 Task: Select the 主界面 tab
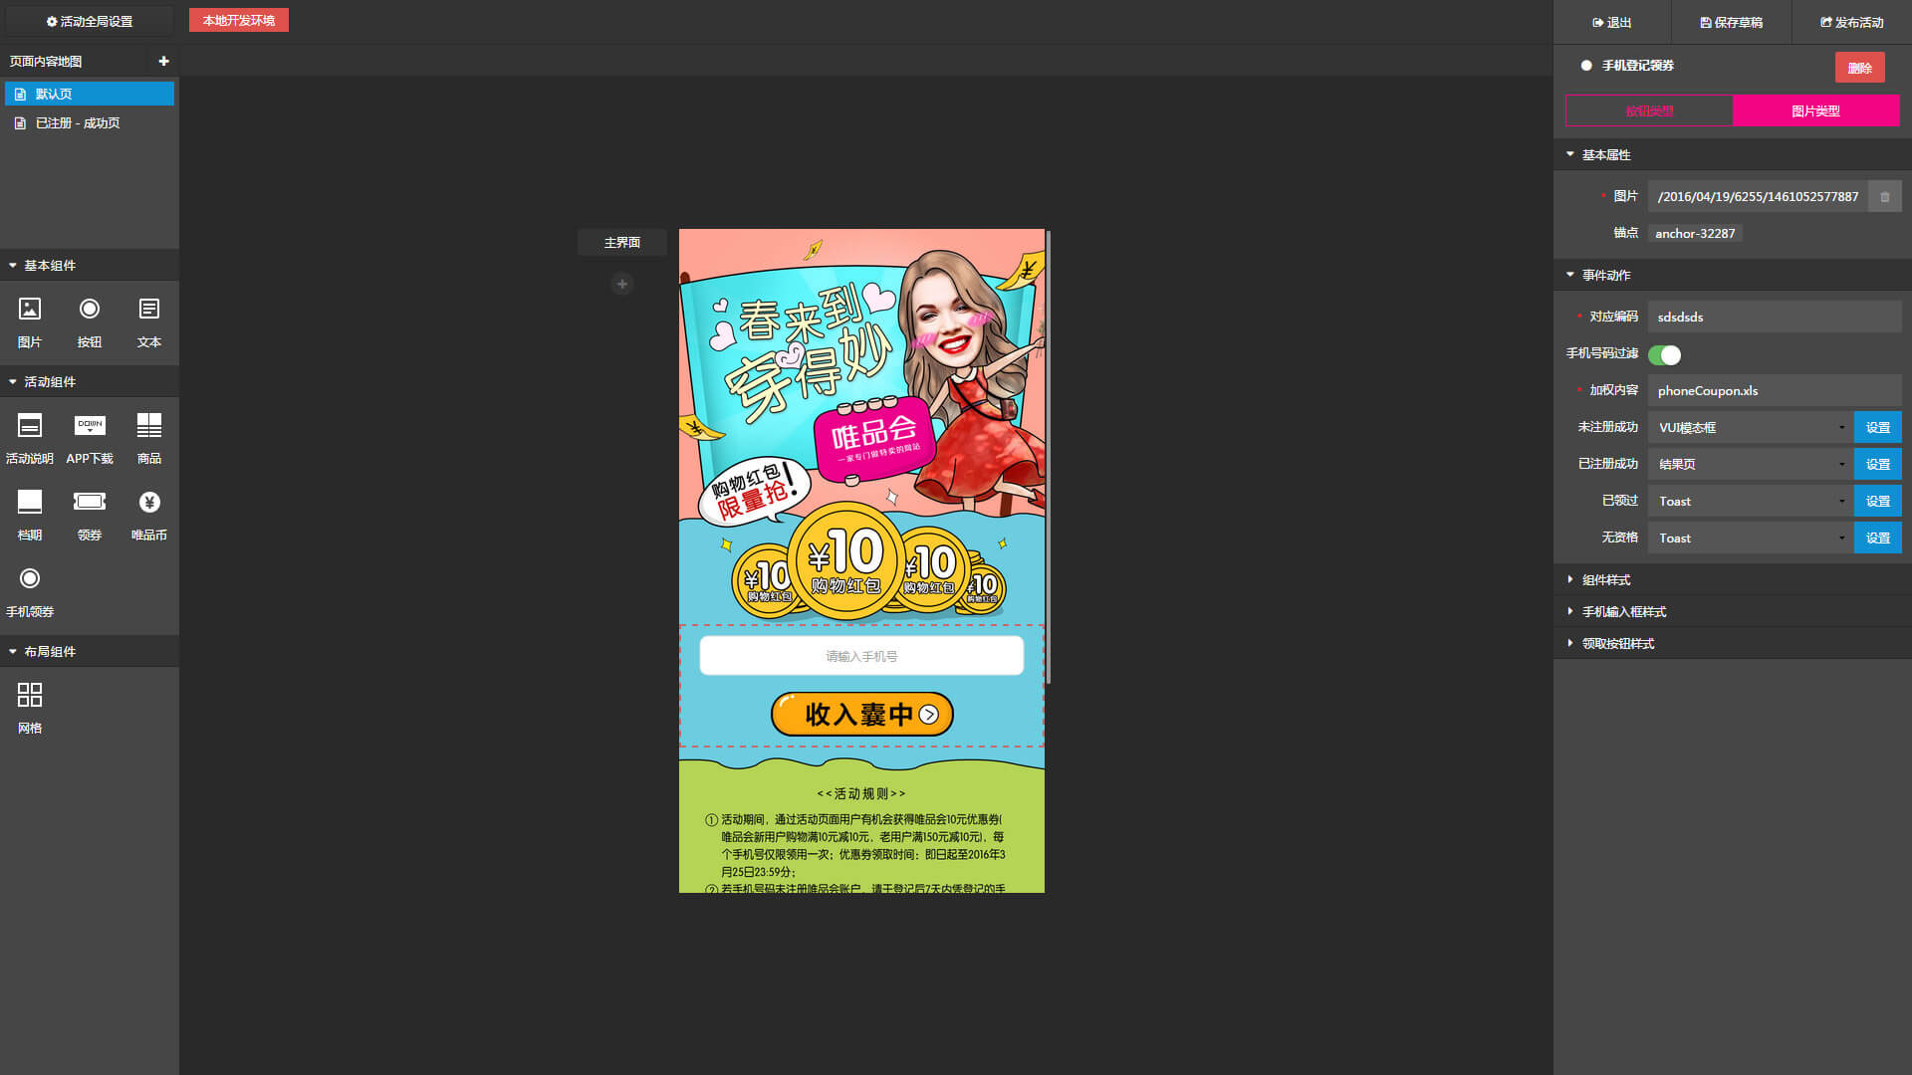622,242
